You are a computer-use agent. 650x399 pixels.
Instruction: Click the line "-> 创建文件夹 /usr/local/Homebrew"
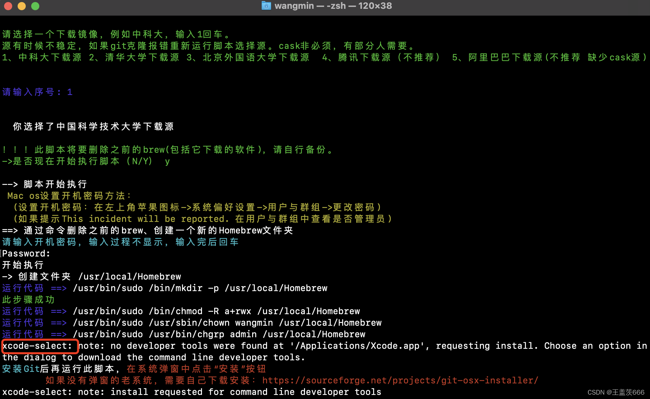pos(92,277)
